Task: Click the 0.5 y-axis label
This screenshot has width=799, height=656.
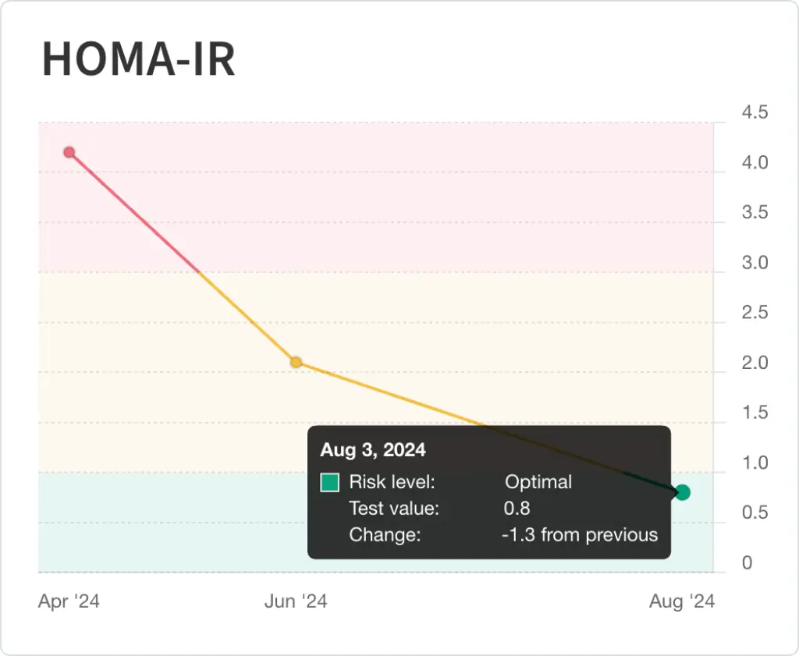Action: coord(755,512)
